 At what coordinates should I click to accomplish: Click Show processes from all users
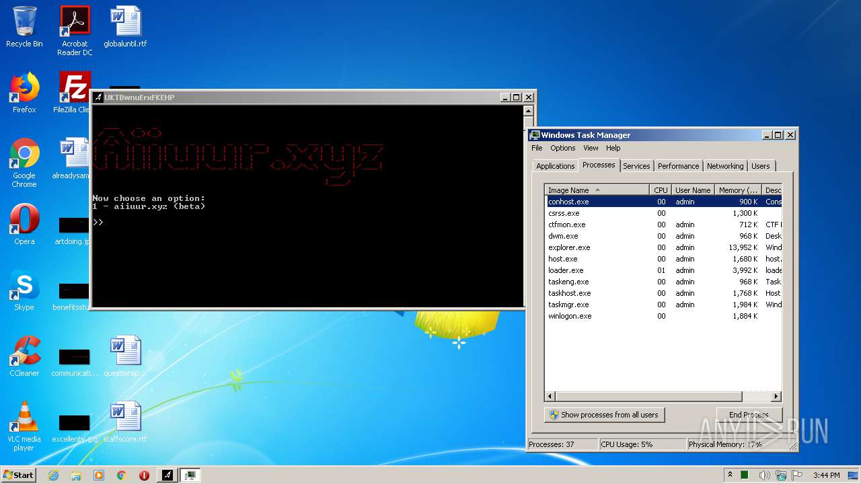tap(604, 415)
